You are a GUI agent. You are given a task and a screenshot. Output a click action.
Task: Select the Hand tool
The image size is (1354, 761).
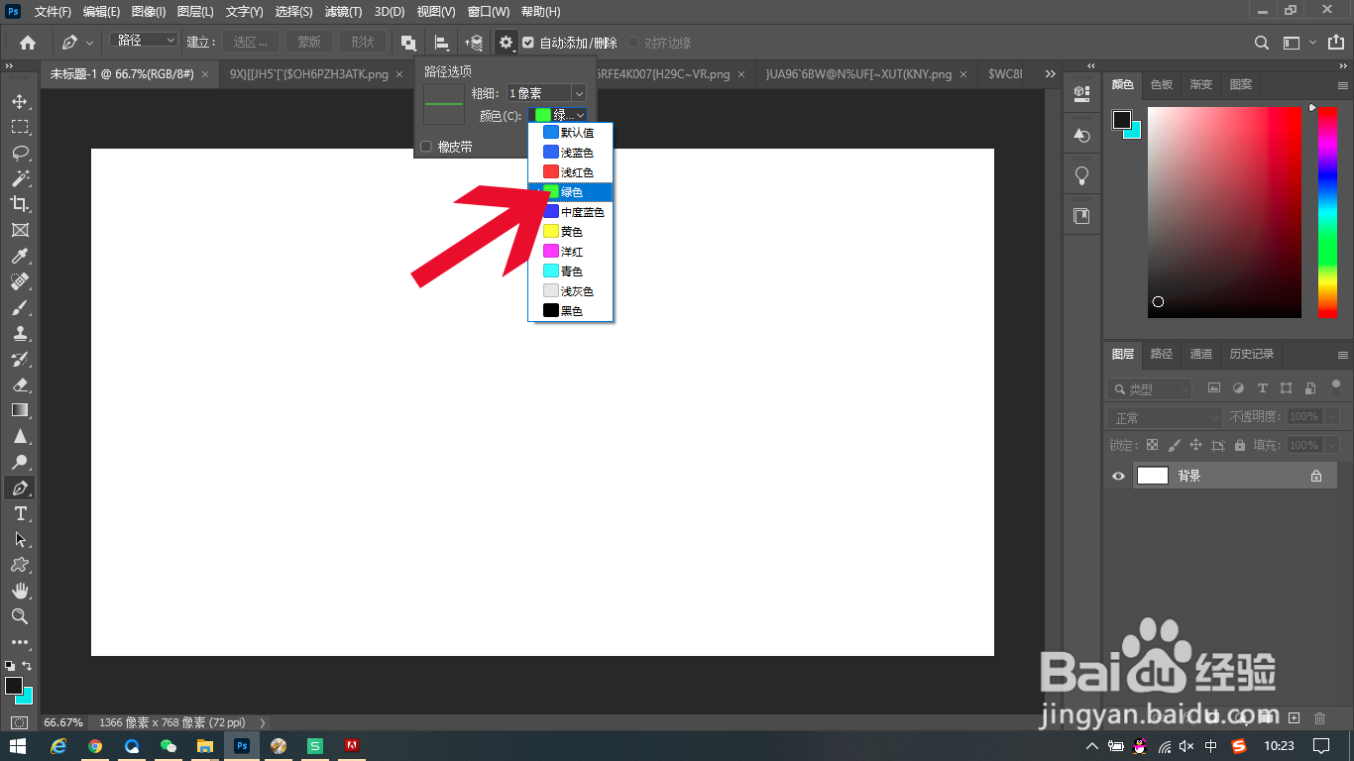pos(19,591)
